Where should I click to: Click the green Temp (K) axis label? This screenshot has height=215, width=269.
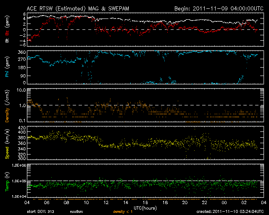click(7, 181)
